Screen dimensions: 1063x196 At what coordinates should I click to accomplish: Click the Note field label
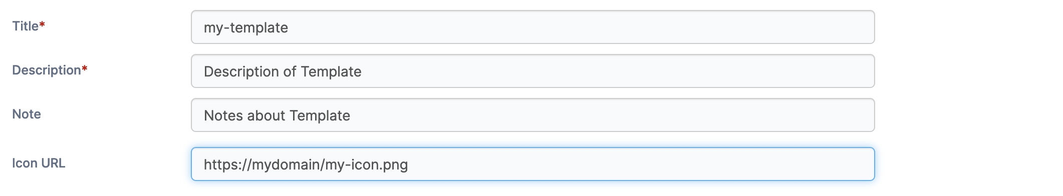(26, 114)
